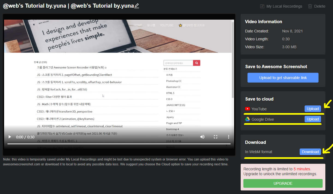Click the CSS 3 category in the video
333x194 pixels.
point(169,99)
